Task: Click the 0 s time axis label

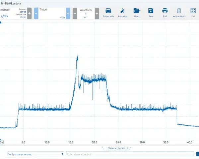Action: 2,142
